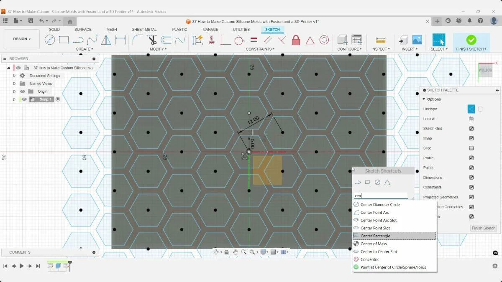Select Look At calendar icon in palette
Viewport: 502px width, 282px height.
pos(471,119)
